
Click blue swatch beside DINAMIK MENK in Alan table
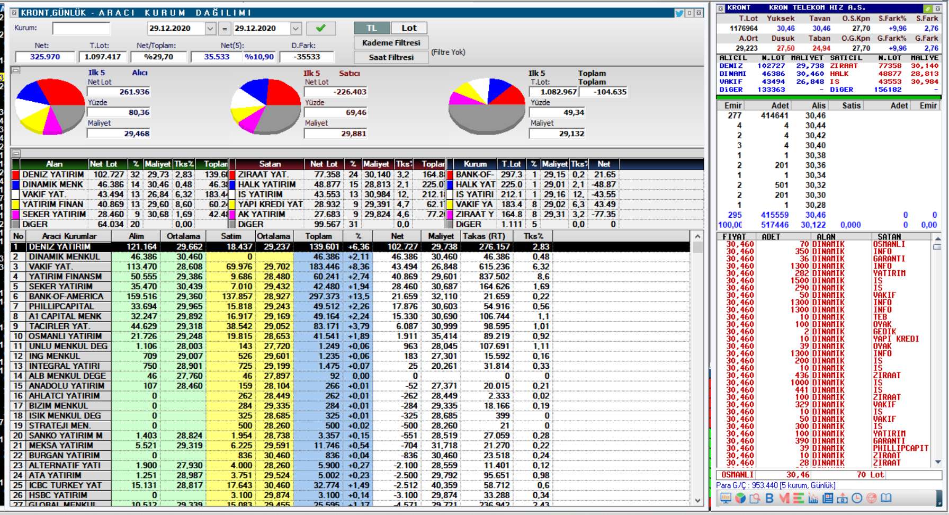tap(16, 185)
